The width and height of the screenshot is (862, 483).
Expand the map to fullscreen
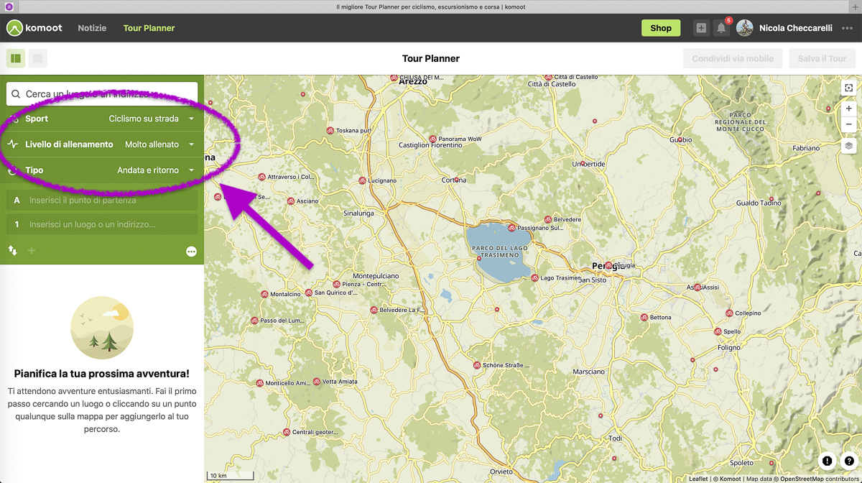point(848,88)
